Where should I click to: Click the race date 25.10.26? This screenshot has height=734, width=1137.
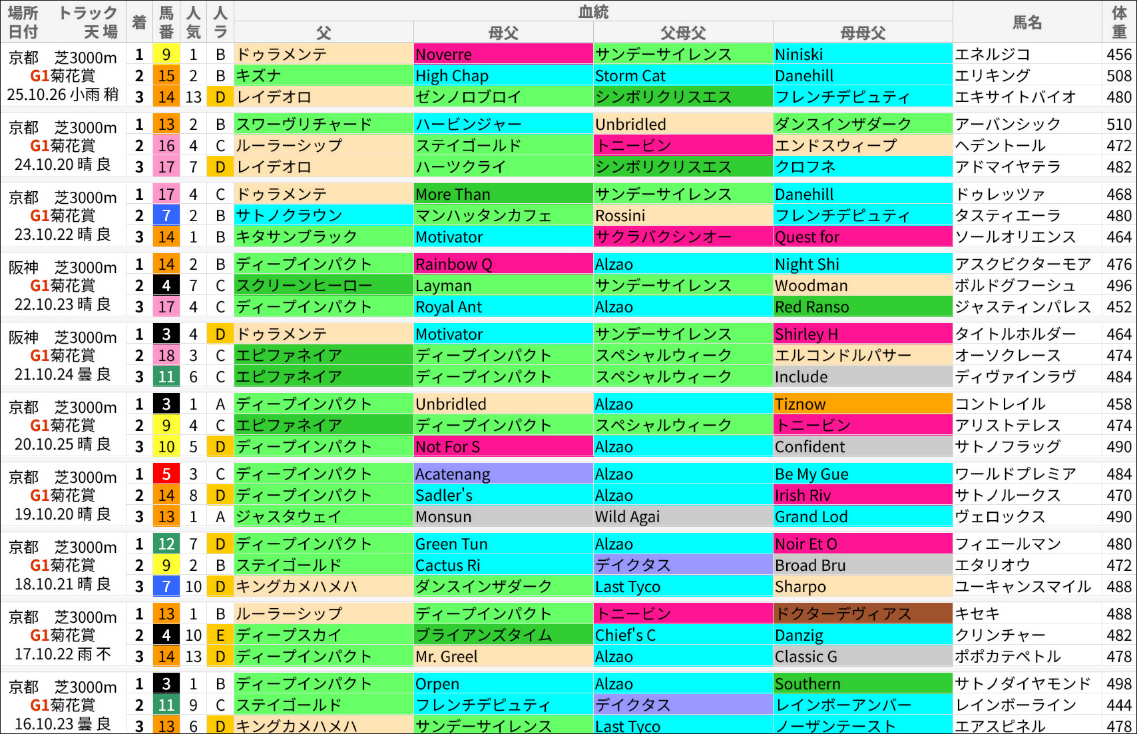[x=37, y=95]
